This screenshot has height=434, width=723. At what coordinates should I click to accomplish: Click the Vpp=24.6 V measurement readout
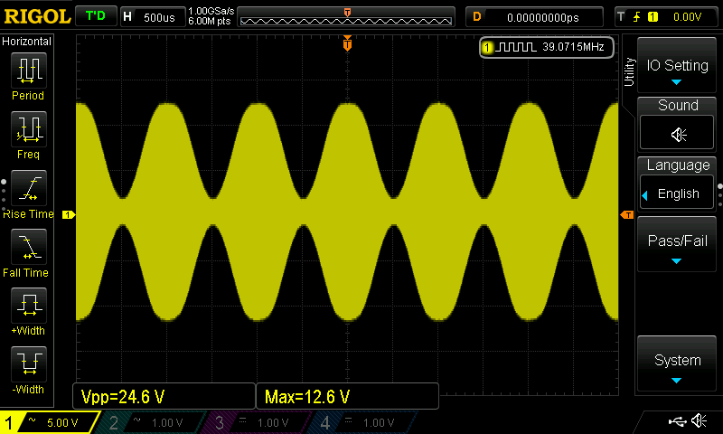164,396
